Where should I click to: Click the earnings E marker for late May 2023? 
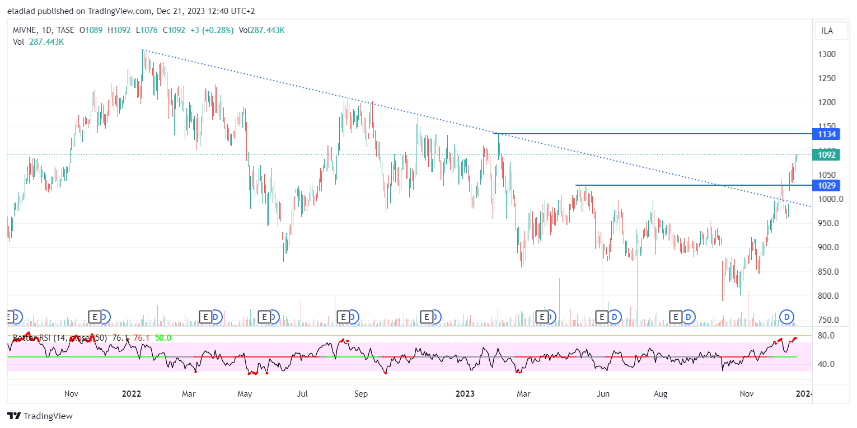(602, 317)
